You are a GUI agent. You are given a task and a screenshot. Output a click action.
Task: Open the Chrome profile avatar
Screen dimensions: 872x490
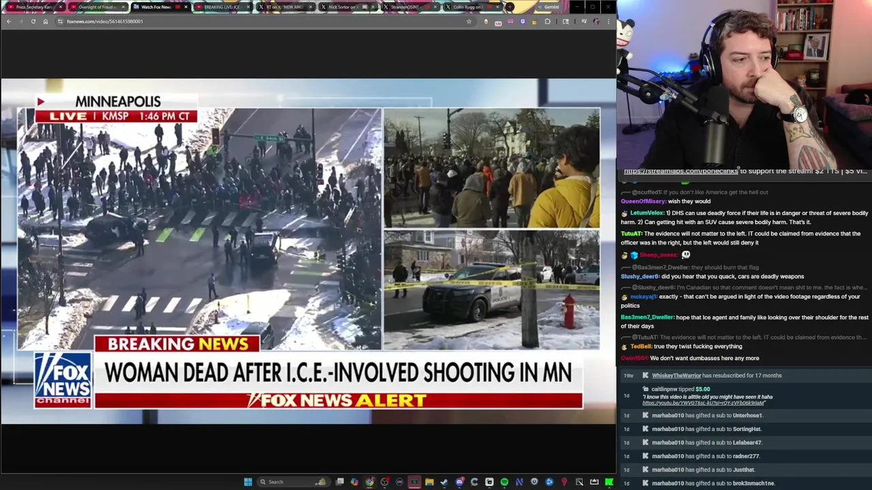[x=596, y=21]
